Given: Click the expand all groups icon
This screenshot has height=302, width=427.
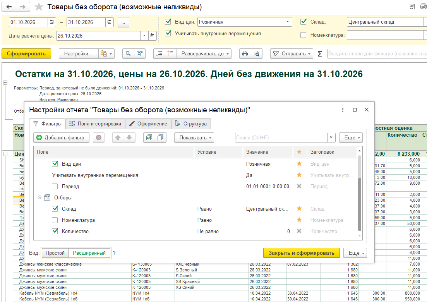Looking at the screenshot, I should 159,54.
